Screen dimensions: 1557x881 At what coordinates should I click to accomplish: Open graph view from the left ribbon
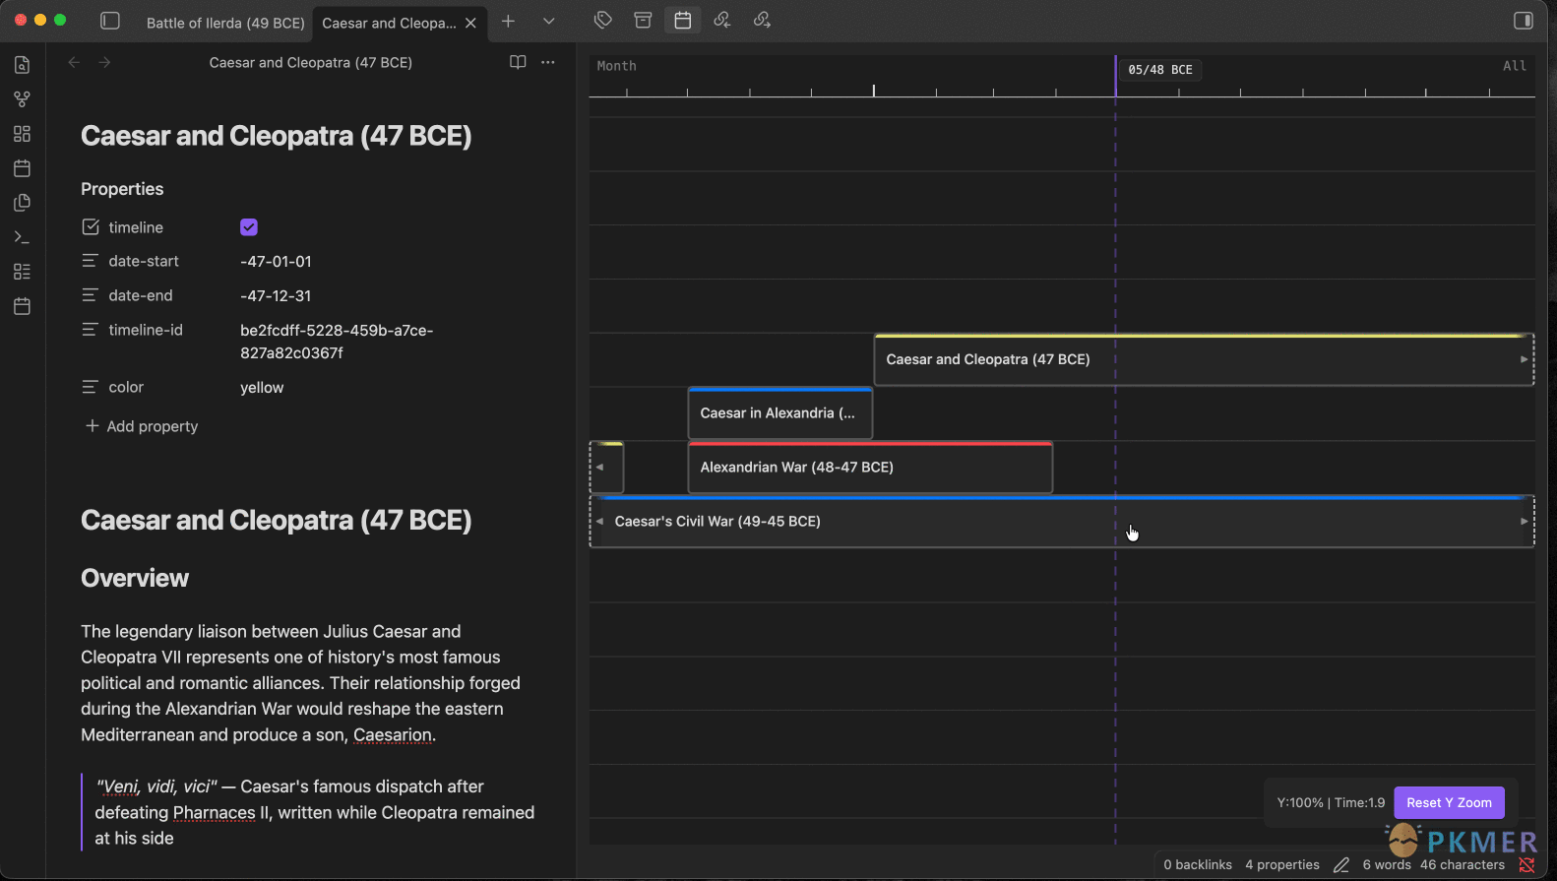point(22,99)
